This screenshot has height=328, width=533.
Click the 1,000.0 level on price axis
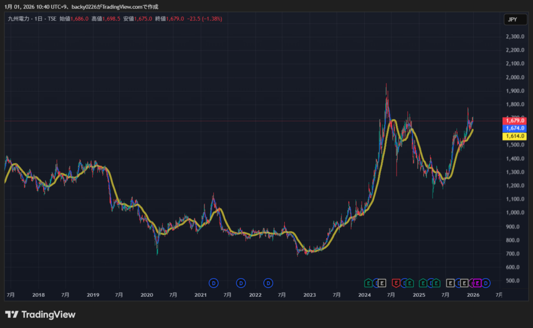(x=515, y=213)
